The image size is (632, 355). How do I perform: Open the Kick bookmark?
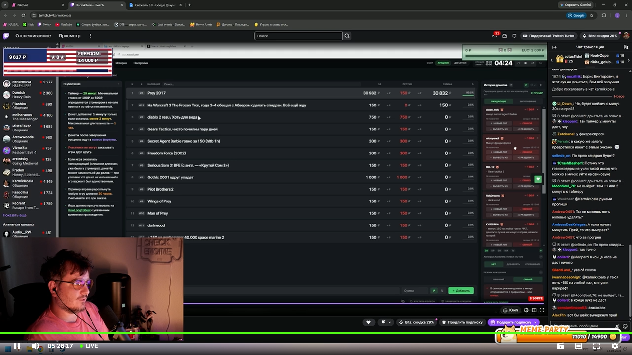pyautogui.click(x=28, y=24)
